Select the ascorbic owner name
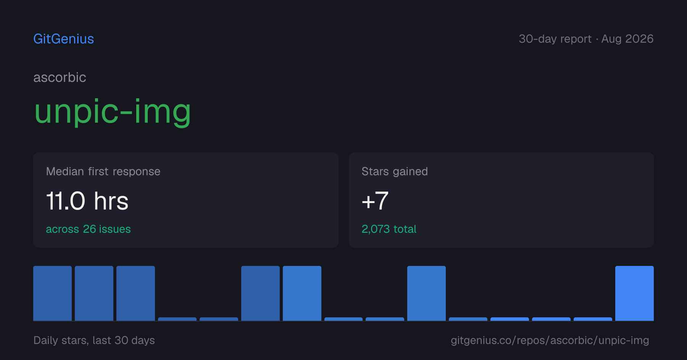Viewport: 687px width, 360px height. [x=60, y=77]
